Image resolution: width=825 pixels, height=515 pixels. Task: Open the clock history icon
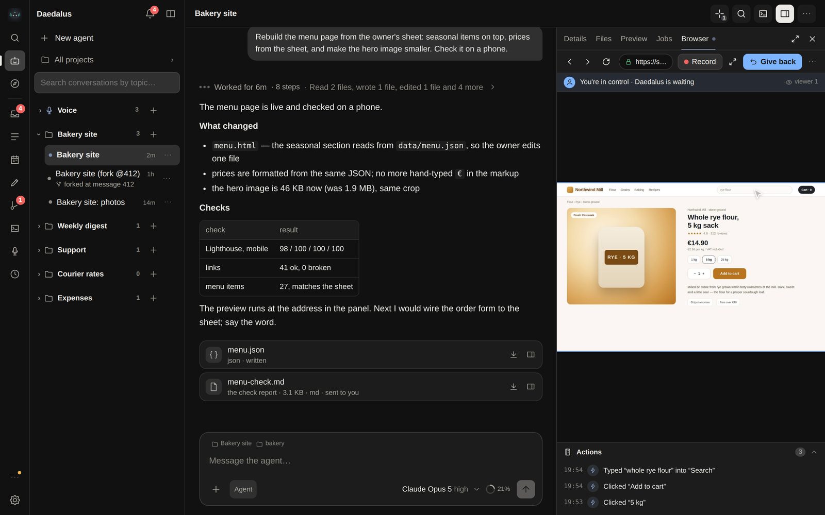point(15,274)
